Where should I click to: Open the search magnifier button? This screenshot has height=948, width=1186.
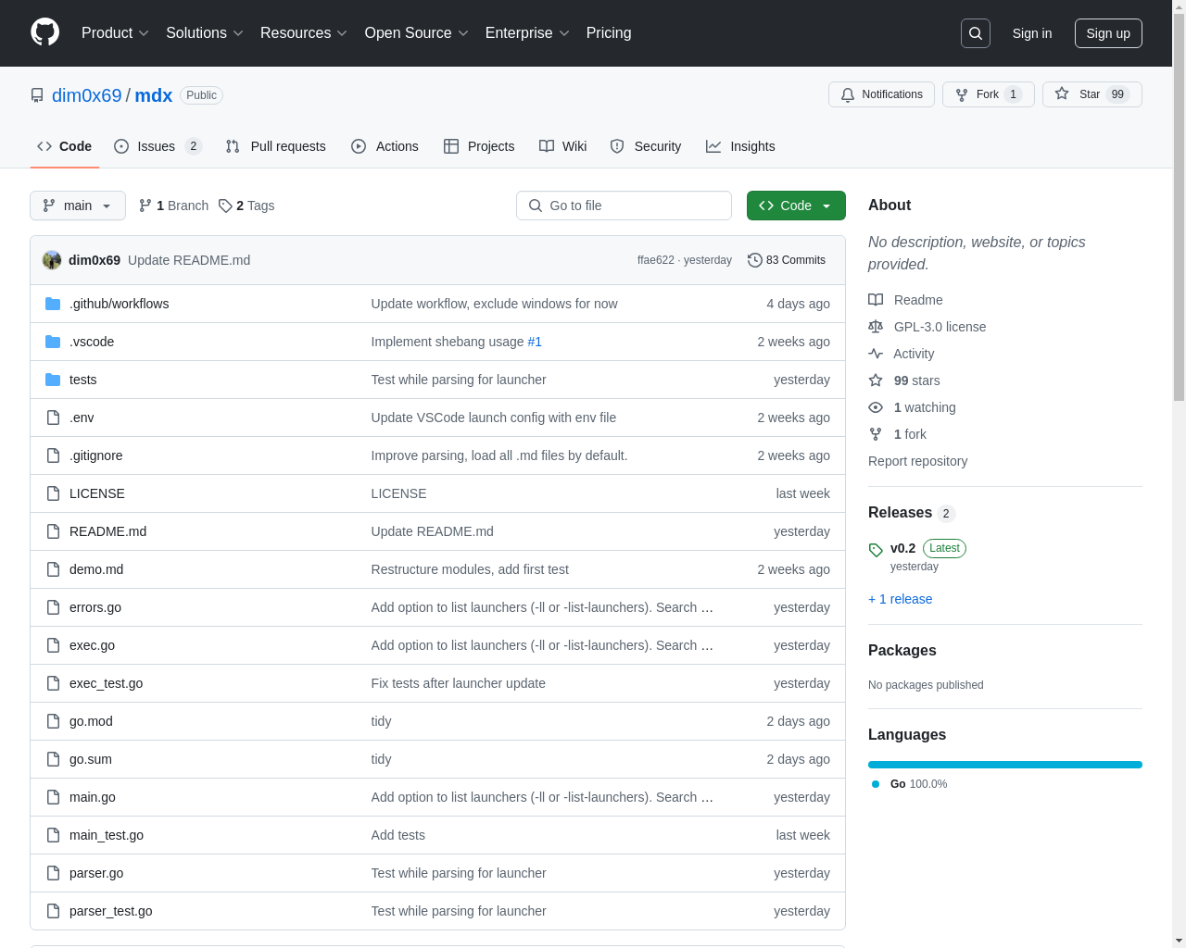[x=976, y=33]
